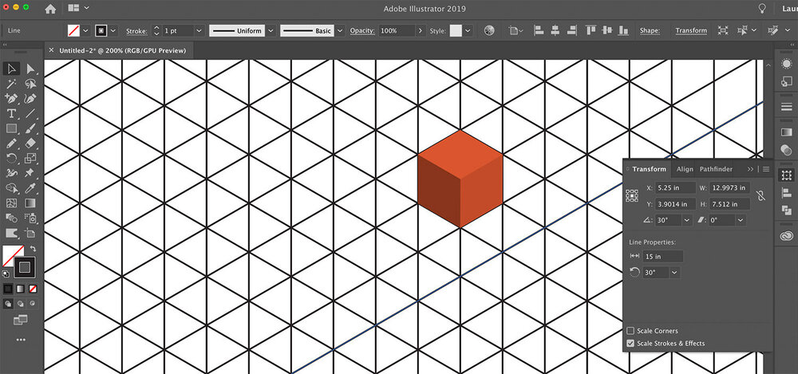Switch to Draw Inside mode
Viewport: 798px width, 374px height.
[x=33, y=304]
